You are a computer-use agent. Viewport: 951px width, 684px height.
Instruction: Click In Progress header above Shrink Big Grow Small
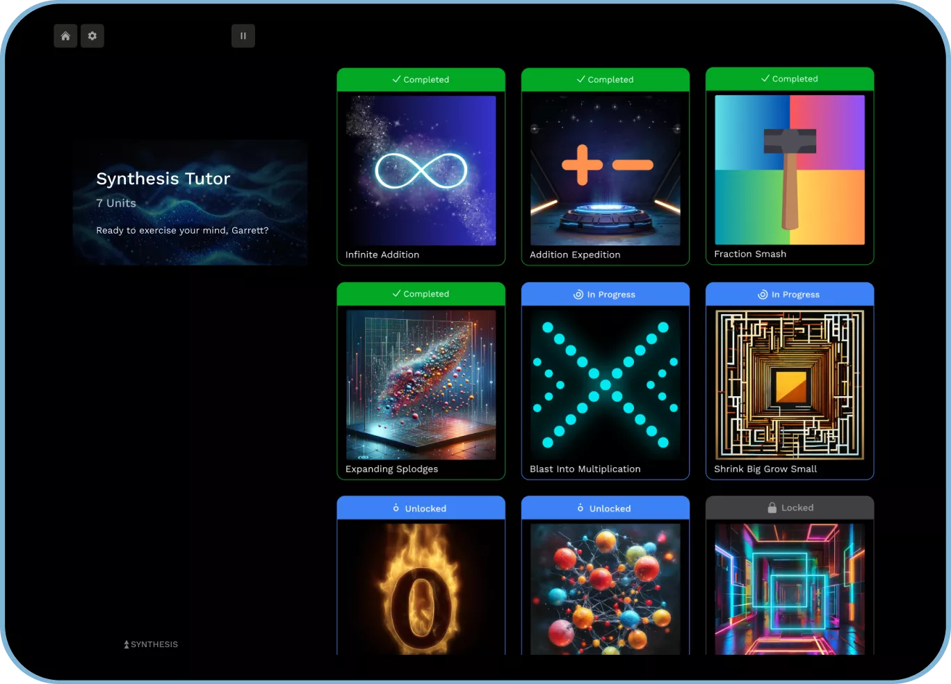point(790,294)
